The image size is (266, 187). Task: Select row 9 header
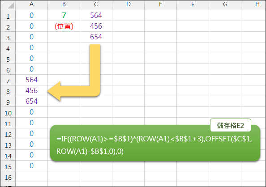[x=8, y=102]
